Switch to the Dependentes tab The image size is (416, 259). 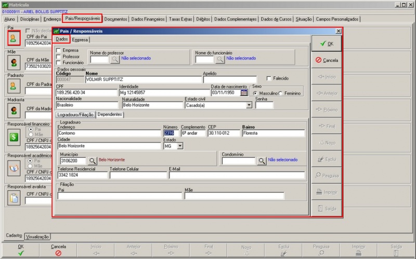pos(110,114)
